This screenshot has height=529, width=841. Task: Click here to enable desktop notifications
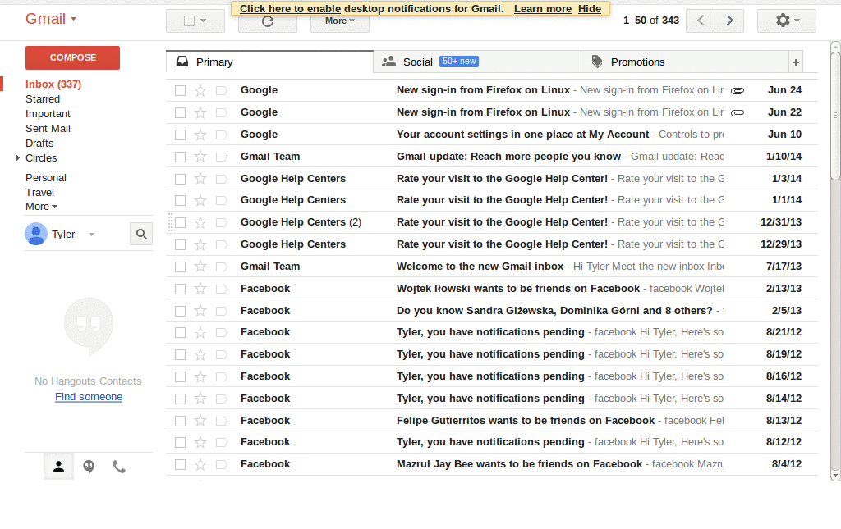coord(290,8)
